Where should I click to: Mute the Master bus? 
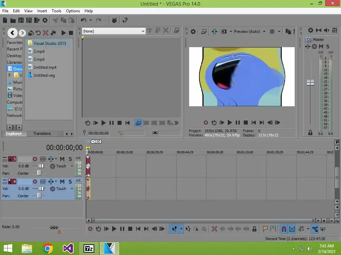[x=321, y=46]
